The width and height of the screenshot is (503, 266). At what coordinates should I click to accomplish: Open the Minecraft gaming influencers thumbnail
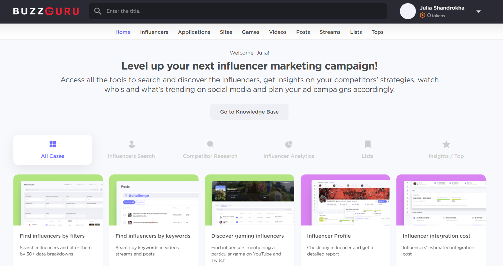250,200
